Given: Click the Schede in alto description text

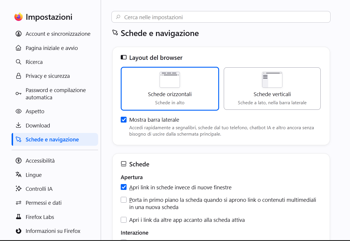Looking at the screenshot, I should (x=170, y=103).
